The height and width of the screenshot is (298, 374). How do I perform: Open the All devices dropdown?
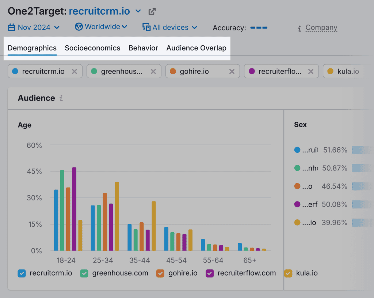(x=194, y=27)
